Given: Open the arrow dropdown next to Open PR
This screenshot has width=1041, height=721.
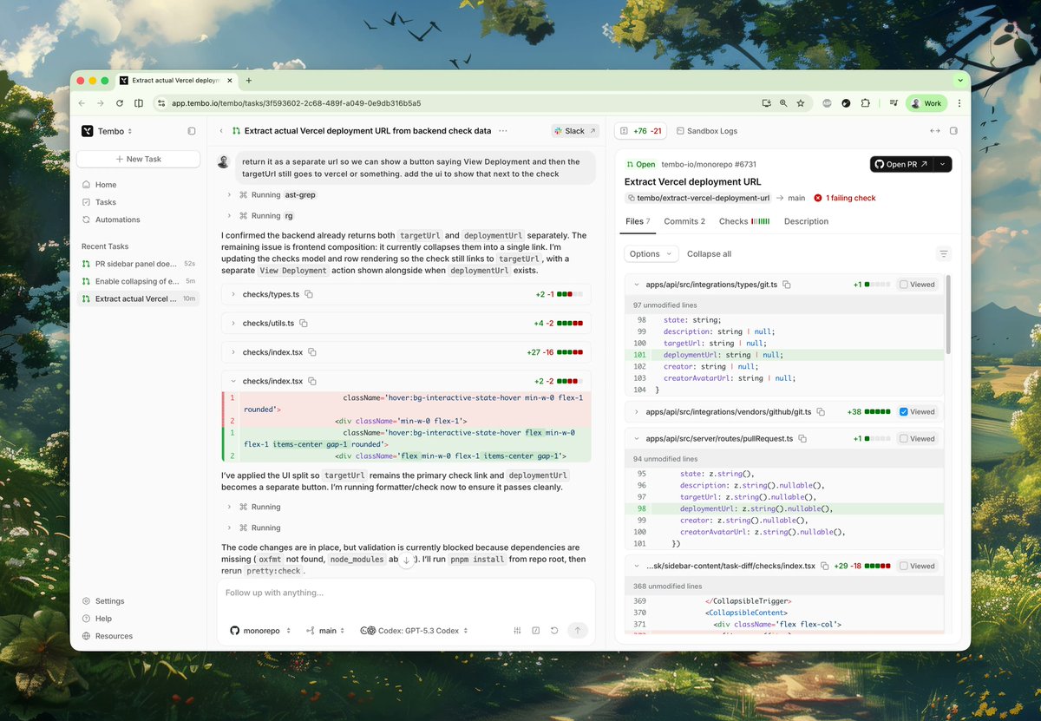Looking at the screenshot, I should coord(943,164).
